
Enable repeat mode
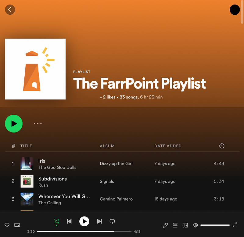click(112, 221)
